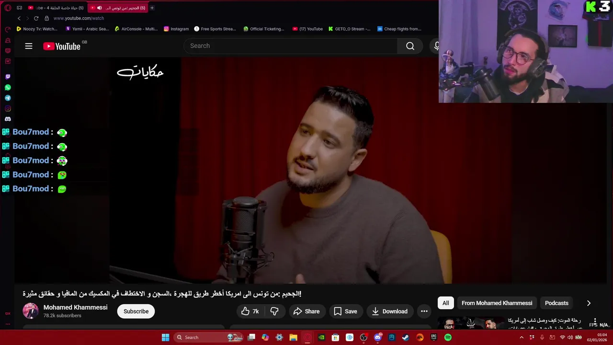Screen dimensions: 613x345
Task: Open File Explorer from the taskbar
Action: tap(293, 337)
